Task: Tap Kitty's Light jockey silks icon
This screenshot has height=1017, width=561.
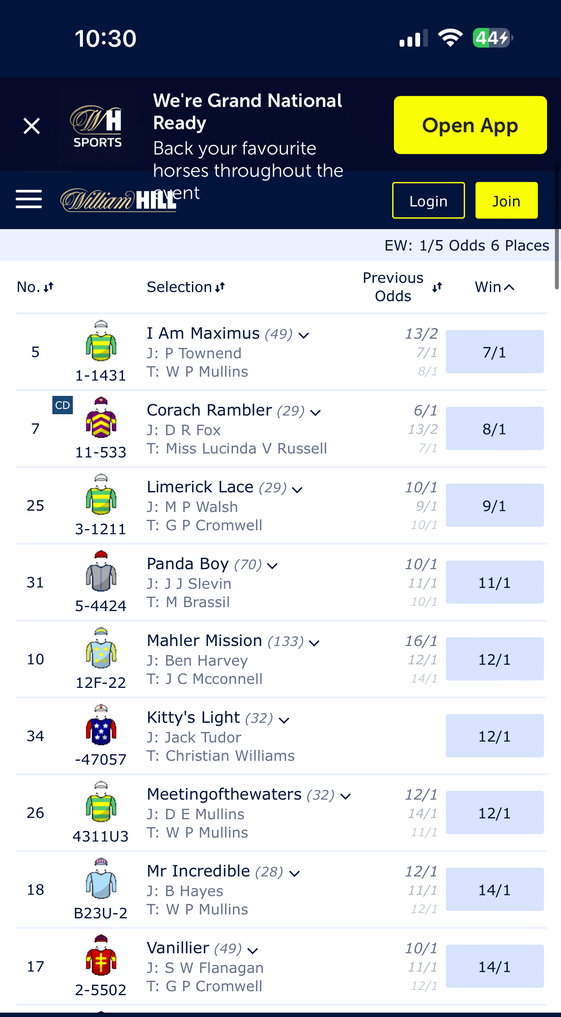Action: tap(101, 725)
